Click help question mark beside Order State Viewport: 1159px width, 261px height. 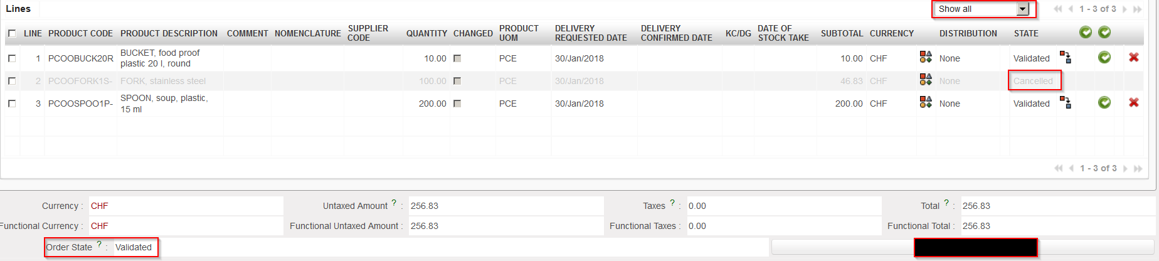point(99,244)
